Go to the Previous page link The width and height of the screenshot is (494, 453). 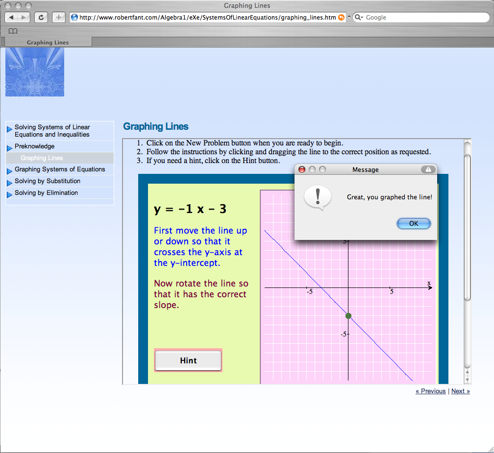[x=430, y=391]
